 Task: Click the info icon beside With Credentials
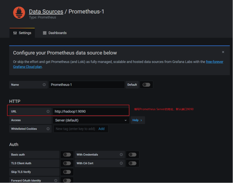[x=121, y=155]
